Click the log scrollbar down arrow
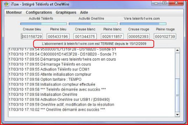Viewport: 188px width, 125px height. 177,114
